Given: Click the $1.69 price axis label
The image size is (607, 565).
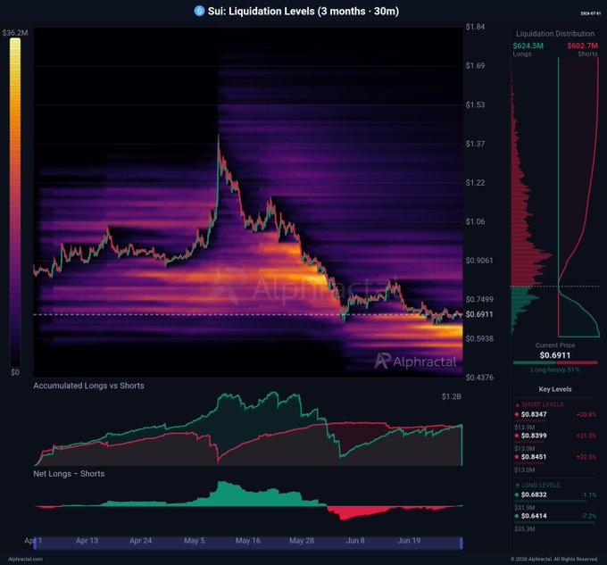Looking at the screenshot, I should (475, 65).
